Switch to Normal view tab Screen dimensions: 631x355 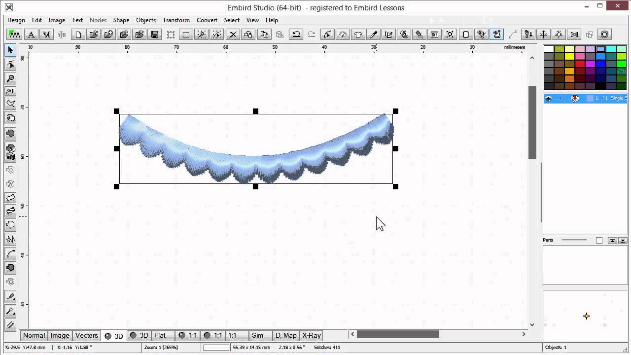[x=34, y=335]
